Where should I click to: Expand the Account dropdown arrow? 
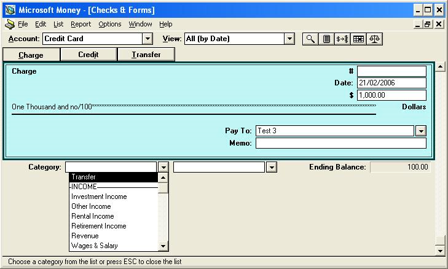[x=147, y=39]
